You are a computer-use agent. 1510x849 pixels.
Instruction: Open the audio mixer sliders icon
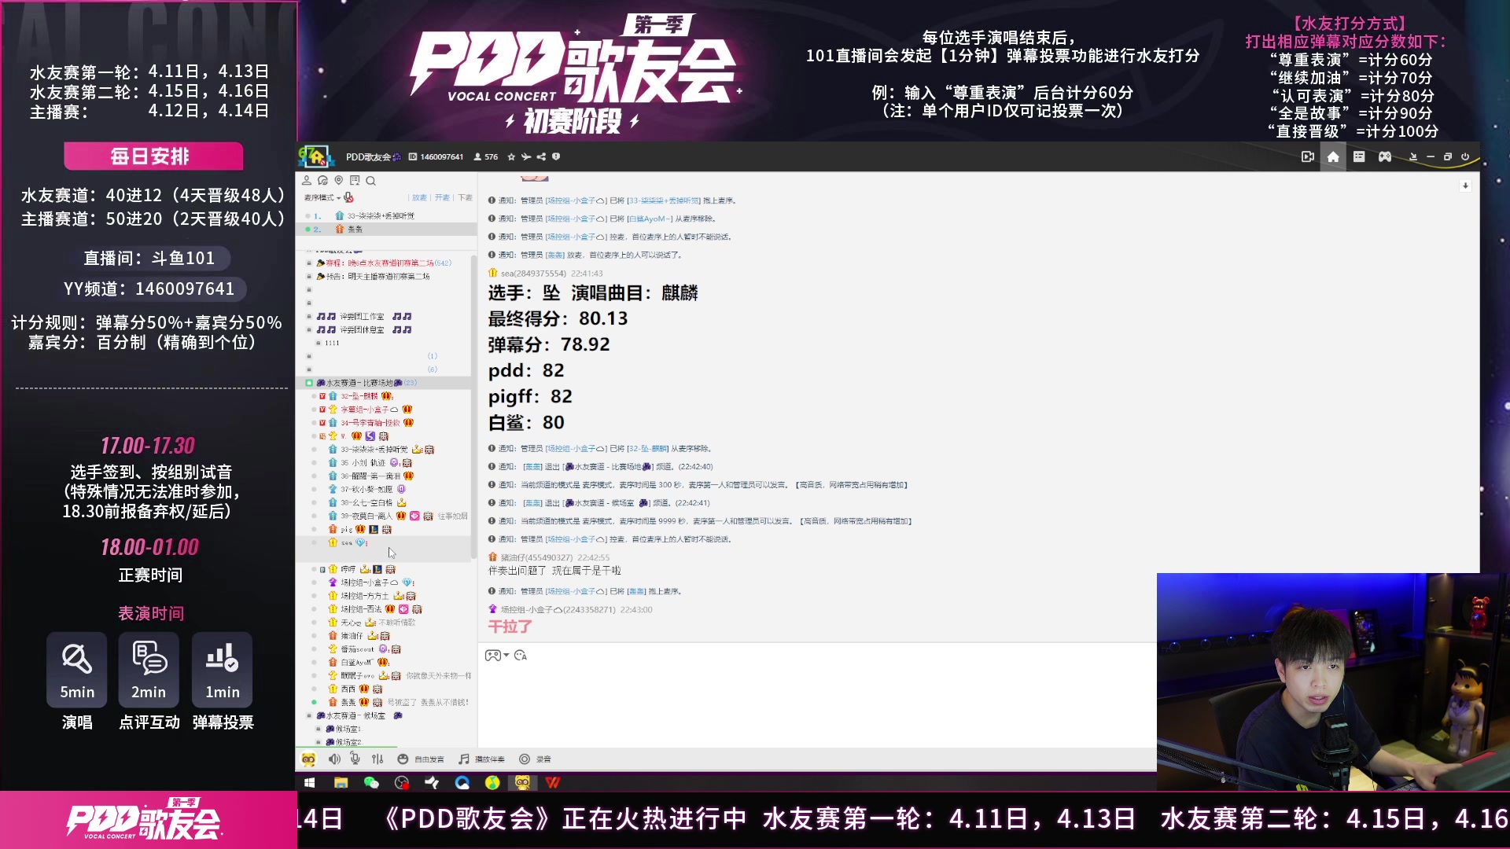point(377,759)
